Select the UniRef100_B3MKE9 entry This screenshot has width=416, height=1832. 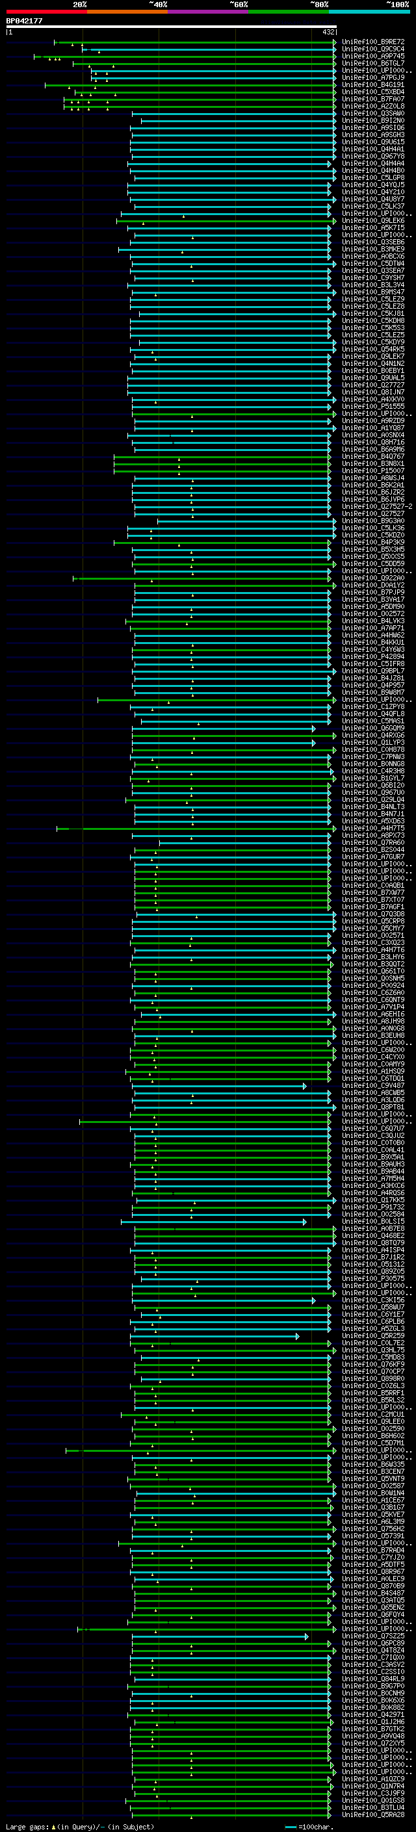pos(372,249)
